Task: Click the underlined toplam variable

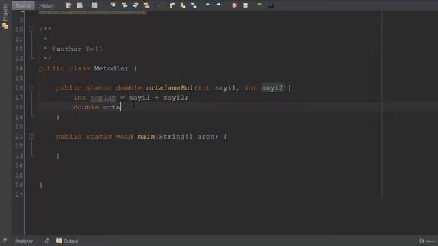Action: [x=103, y=98]
